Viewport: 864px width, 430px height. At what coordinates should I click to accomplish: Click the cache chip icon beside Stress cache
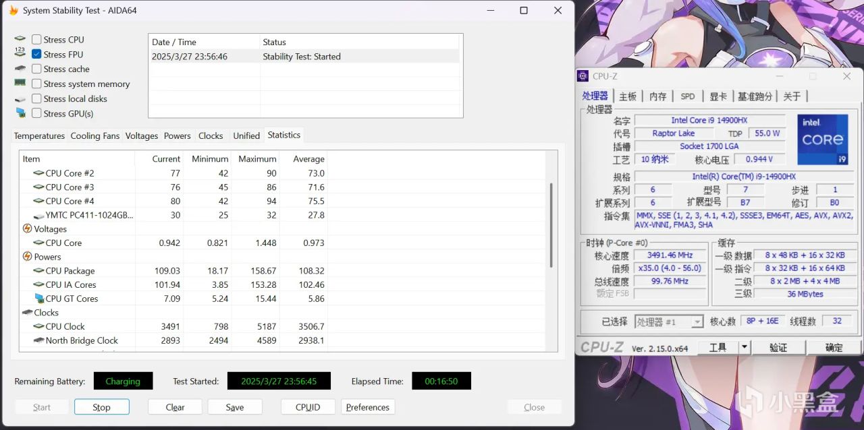(20, 69)
